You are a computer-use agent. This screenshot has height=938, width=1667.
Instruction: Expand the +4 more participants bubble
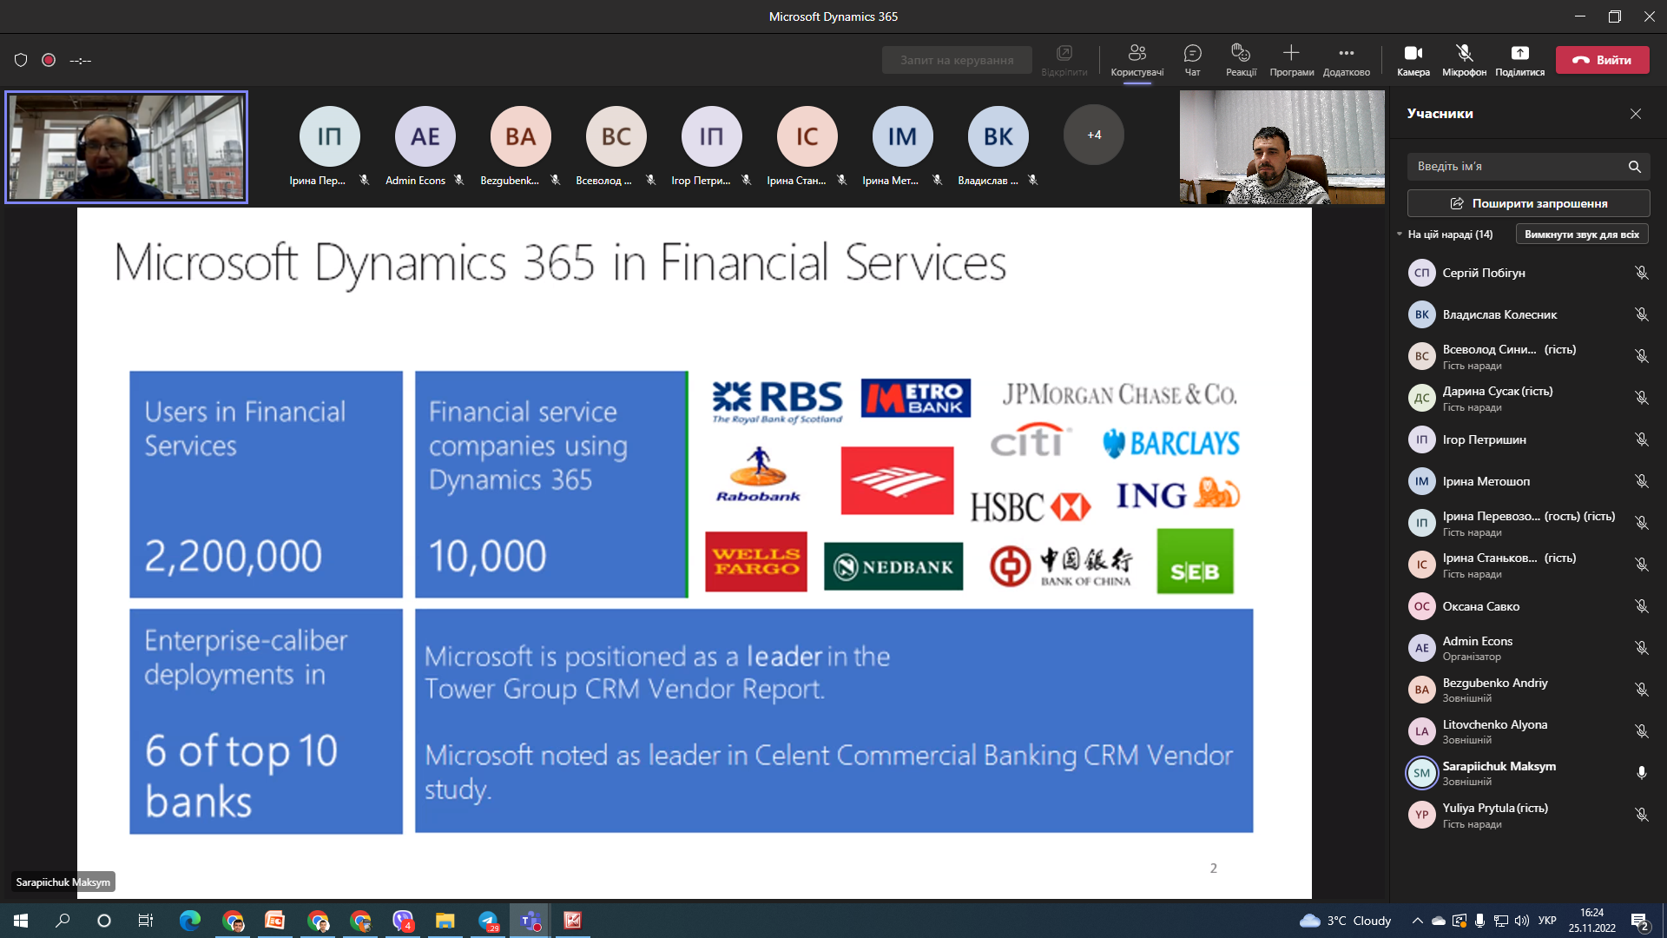click(x=1093, y=135)
